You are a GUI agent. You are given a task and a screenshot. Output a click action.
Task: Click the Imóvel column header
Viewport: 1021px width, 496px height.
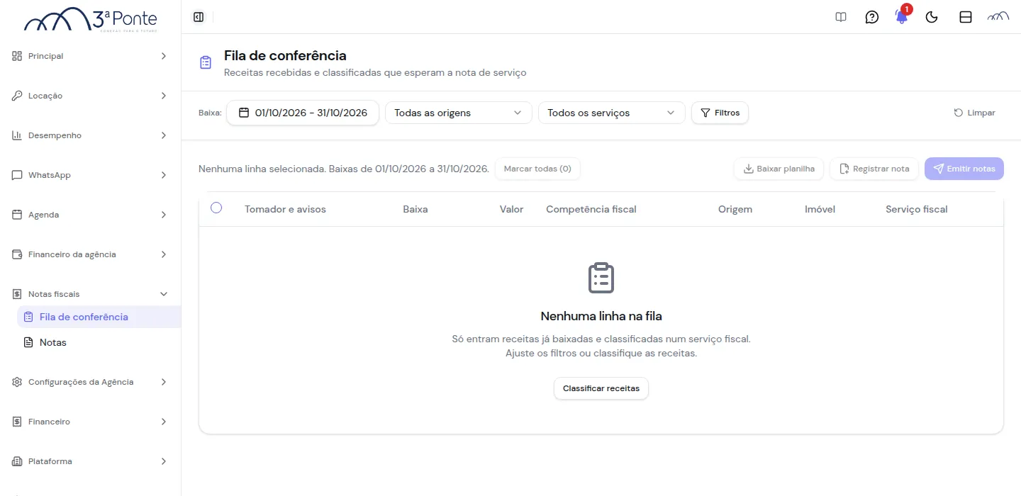[820, 209]
